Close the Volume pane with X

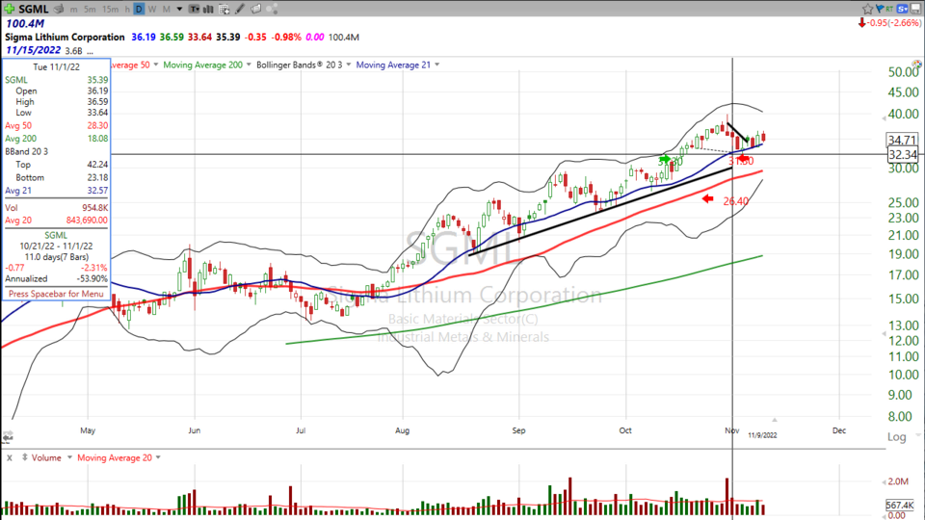8,457
